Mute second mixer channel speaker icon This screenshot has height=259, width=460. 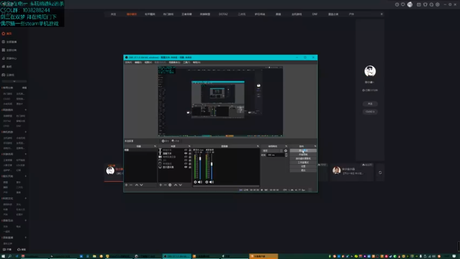click(212, 182)
